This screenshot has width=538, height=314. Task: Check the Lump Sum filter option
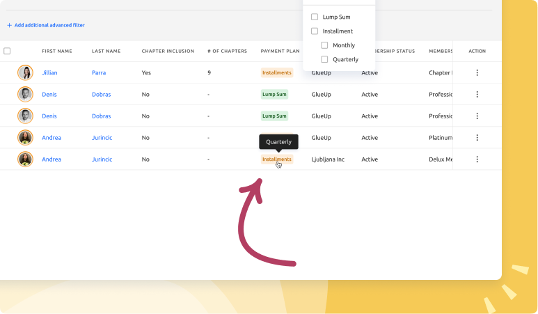[315, 17]
